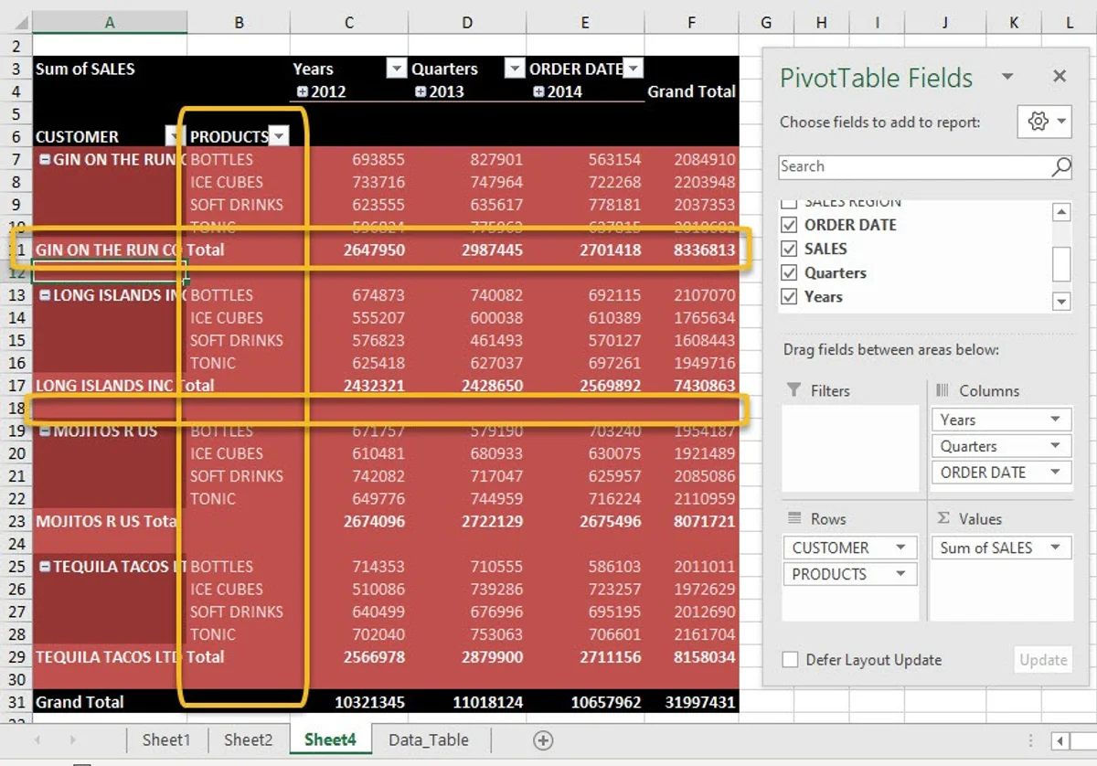Click the search magnifier icon
Image resolution: width=1097 pixels, height=766 pixels.
(x=1060, y=166)
